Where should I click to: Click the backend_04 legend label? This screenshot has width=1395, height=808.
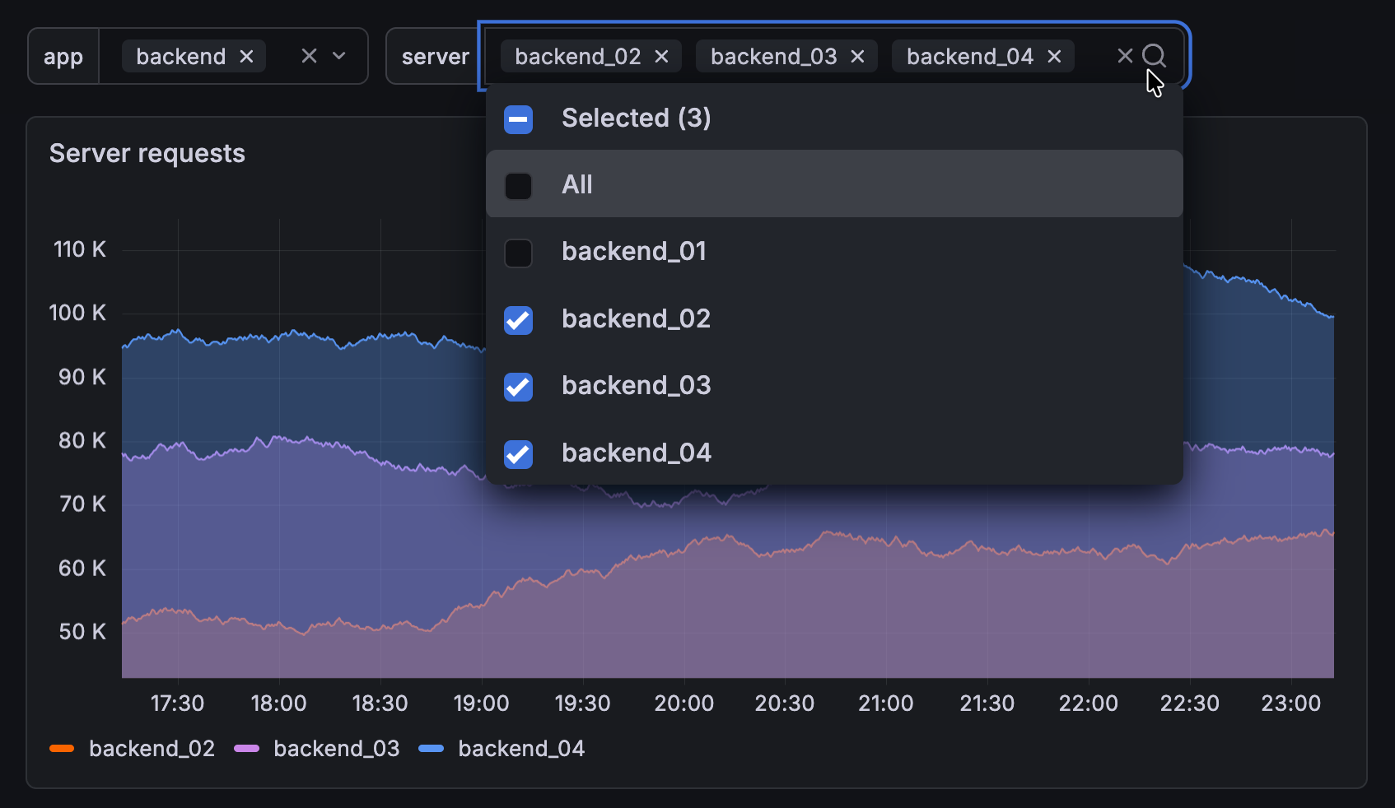pos(522,748)
